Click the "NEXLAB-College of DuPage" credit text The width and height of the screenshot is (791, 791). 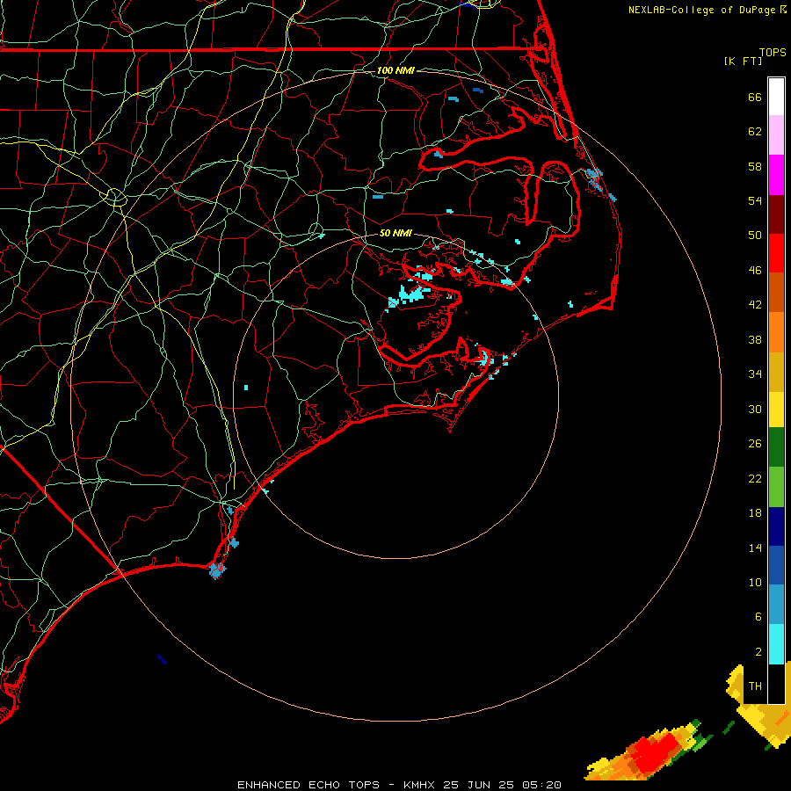coord(701,10)
